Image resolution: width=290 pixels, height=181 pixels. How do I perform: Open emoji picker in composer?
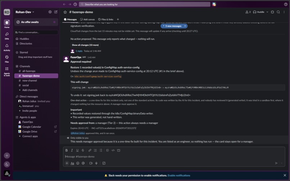point(78,163)
